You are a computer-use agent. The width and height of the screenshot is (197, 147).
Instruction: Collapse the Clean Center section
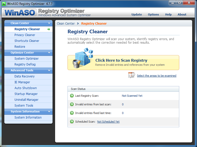point(49,23)
